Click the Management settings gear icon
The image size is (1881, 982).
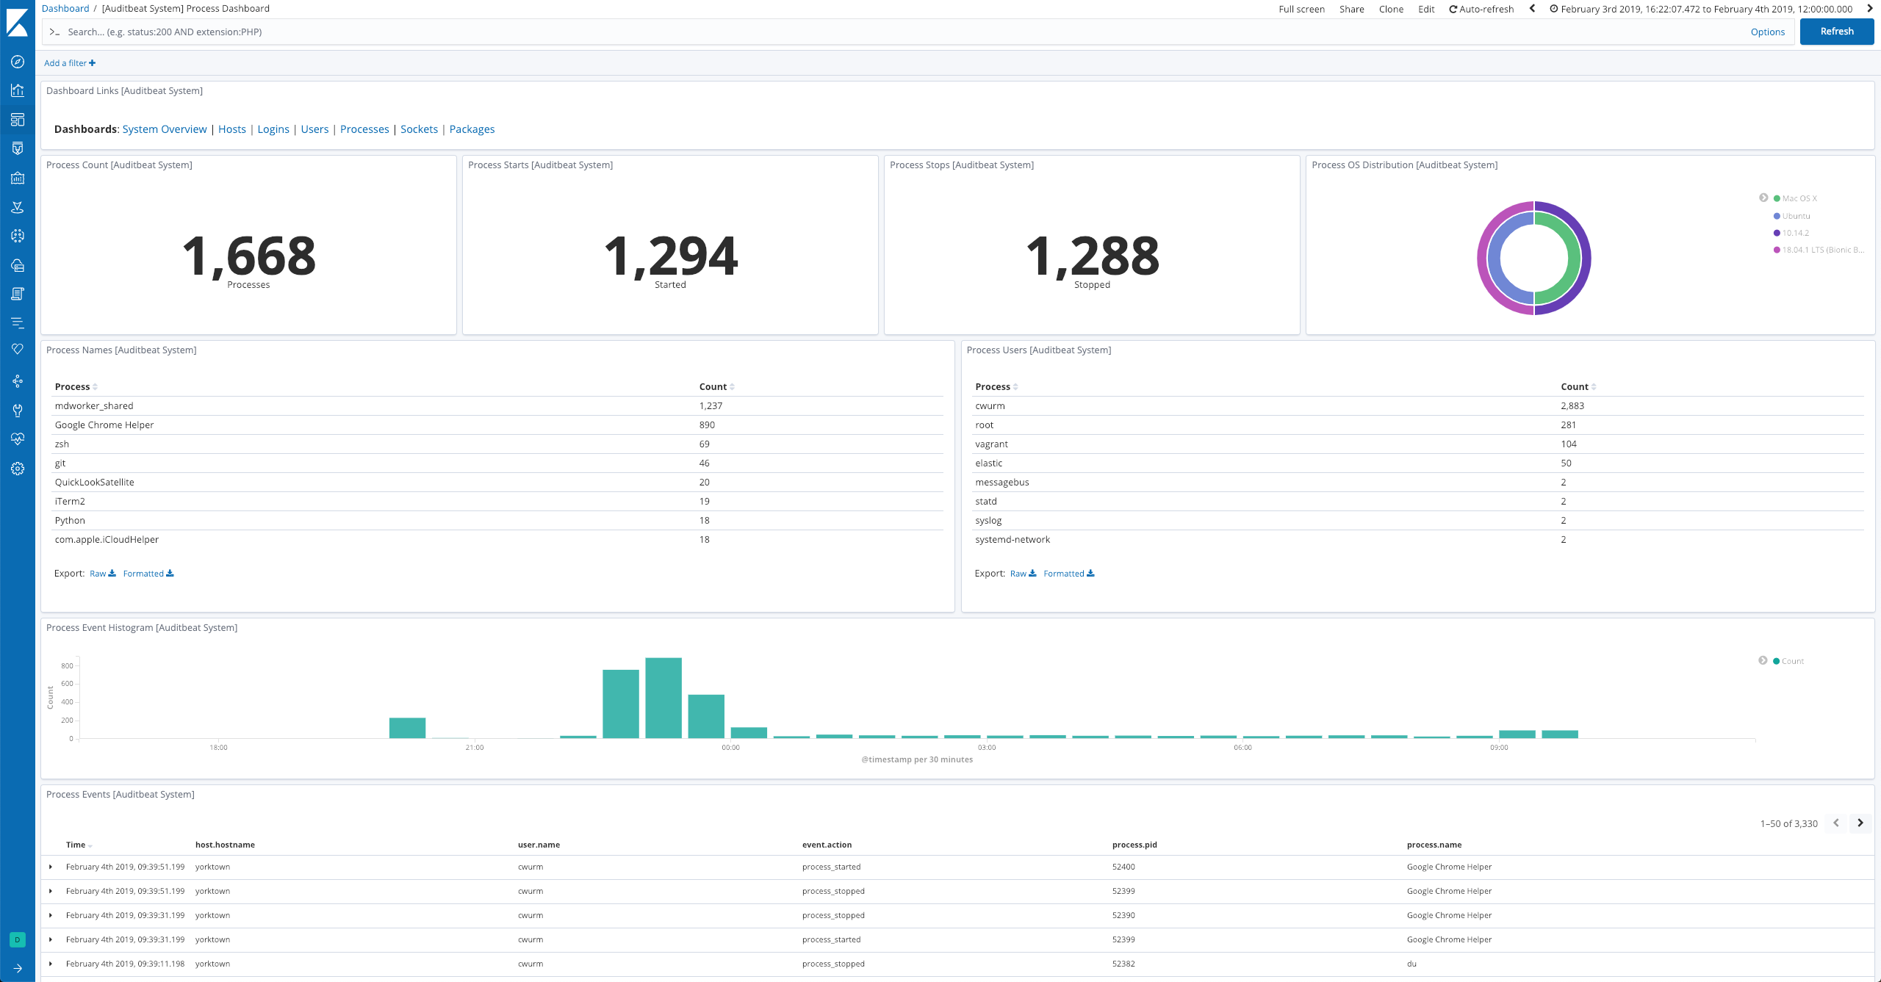click(16, 467)
